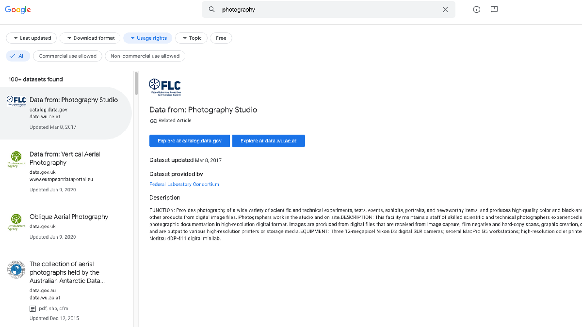
Task: Enable the Non-commercial use allowed filter
Action: tap(145, 56)
